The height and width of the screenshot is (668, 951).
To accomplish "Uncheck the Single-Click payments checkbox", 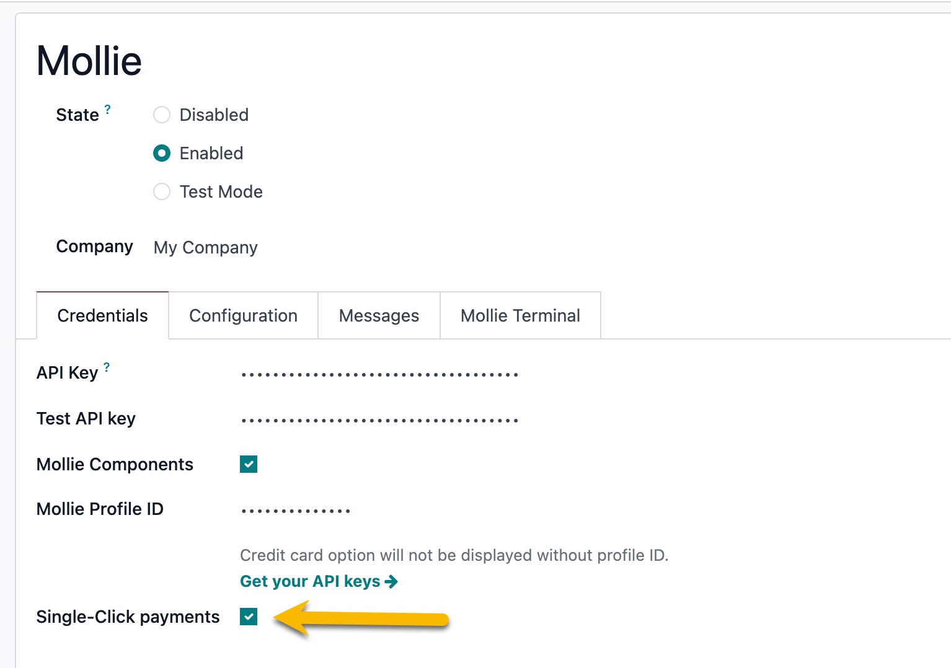I will [249, 617].
